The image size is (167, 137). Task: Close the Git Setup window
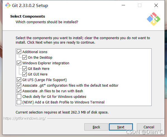pos(156,5)
